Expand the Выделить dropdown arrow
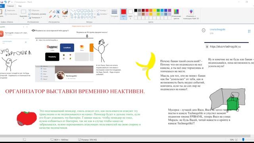254x143 pixels. [x=23, y=18]
